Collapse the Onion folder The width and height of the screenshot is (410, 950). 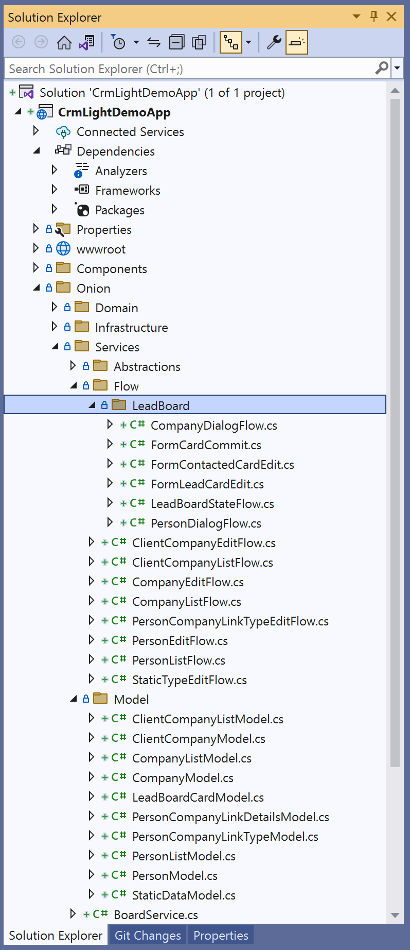coord(37,288)
